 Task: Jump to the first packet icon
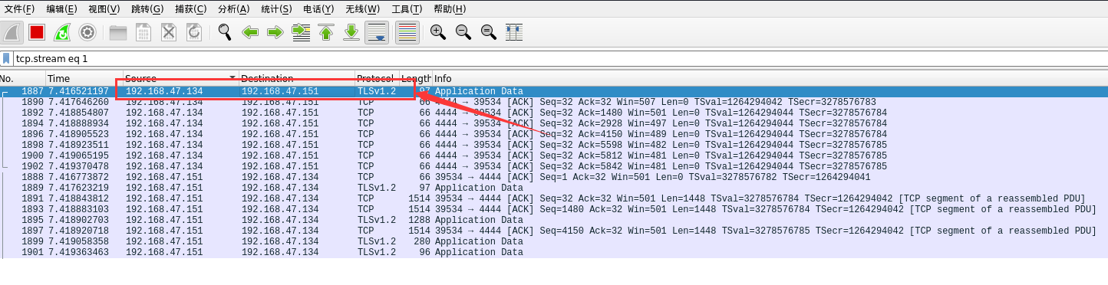(x=326, y=32)
